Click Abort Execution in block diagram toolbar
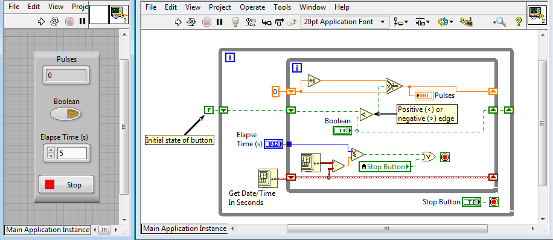 (x=206, y=22)
